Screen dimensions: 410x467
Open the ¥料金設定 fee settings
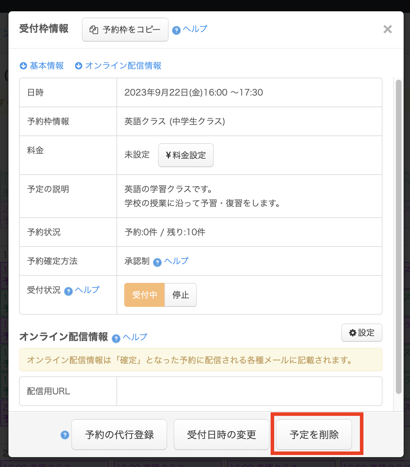(186, 155)
